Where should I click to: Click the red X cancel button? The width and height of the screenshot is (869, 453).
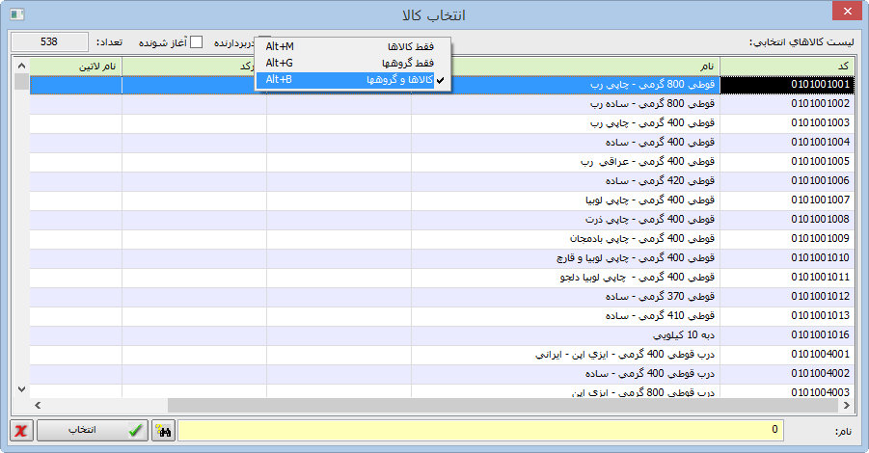(x=21, y=430)
